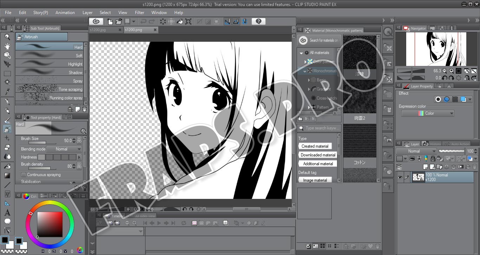This screenshot has width=480, height=255.
Task: Select the Airbrush tool in toolbox
Action: 7,129
